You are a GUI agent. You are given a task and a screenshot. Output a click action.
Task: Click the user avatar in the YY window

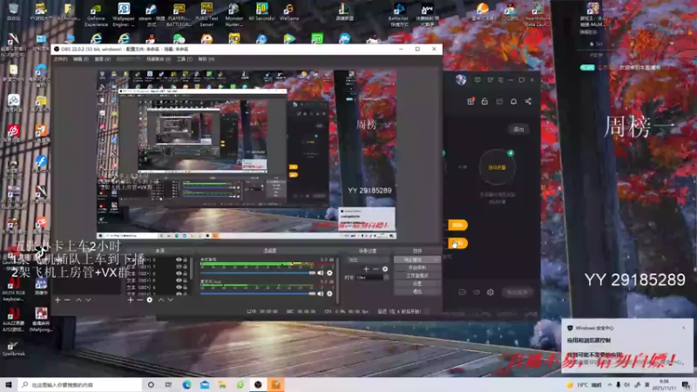(461, 79)
